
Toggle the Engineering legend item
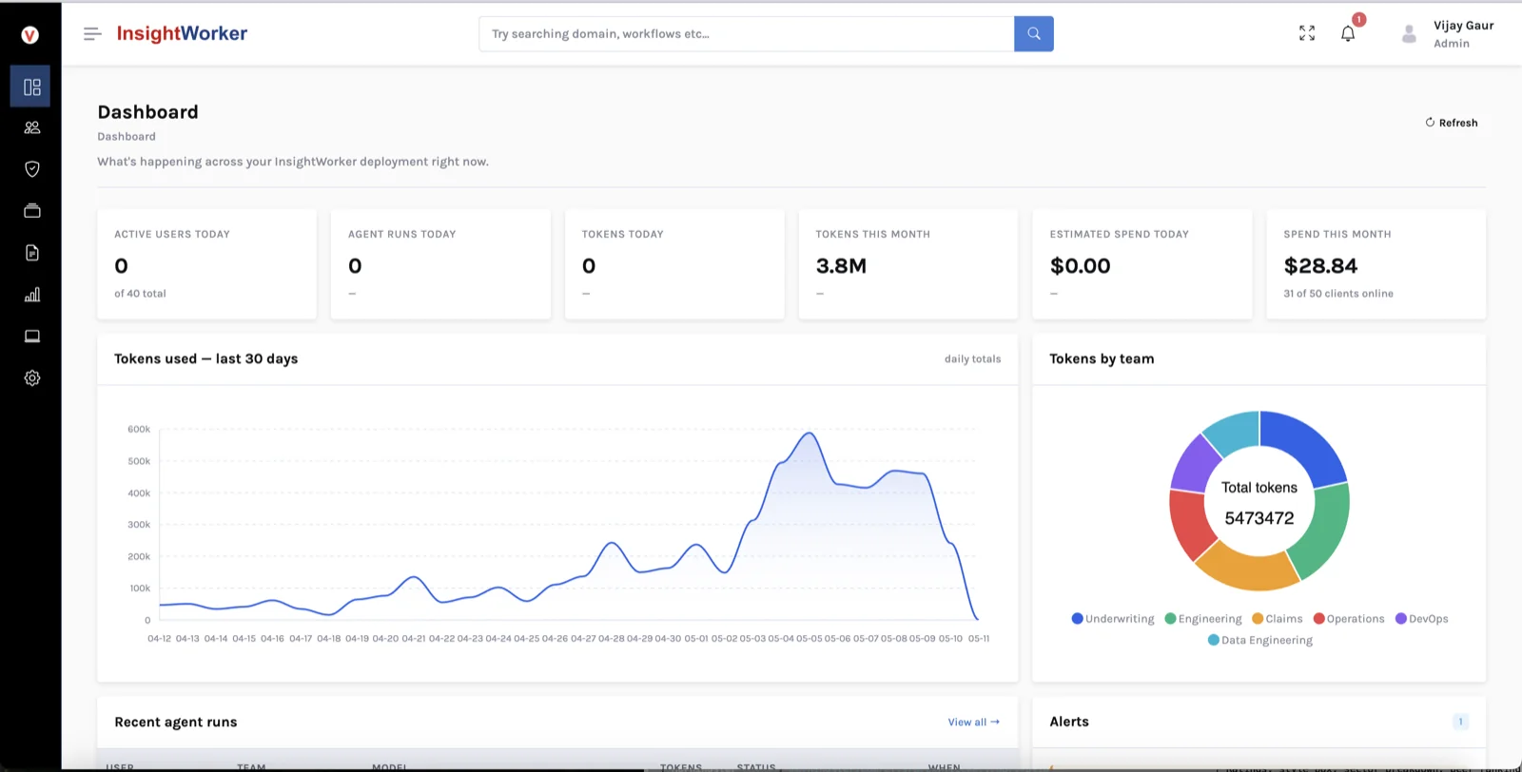[1203, 619]
